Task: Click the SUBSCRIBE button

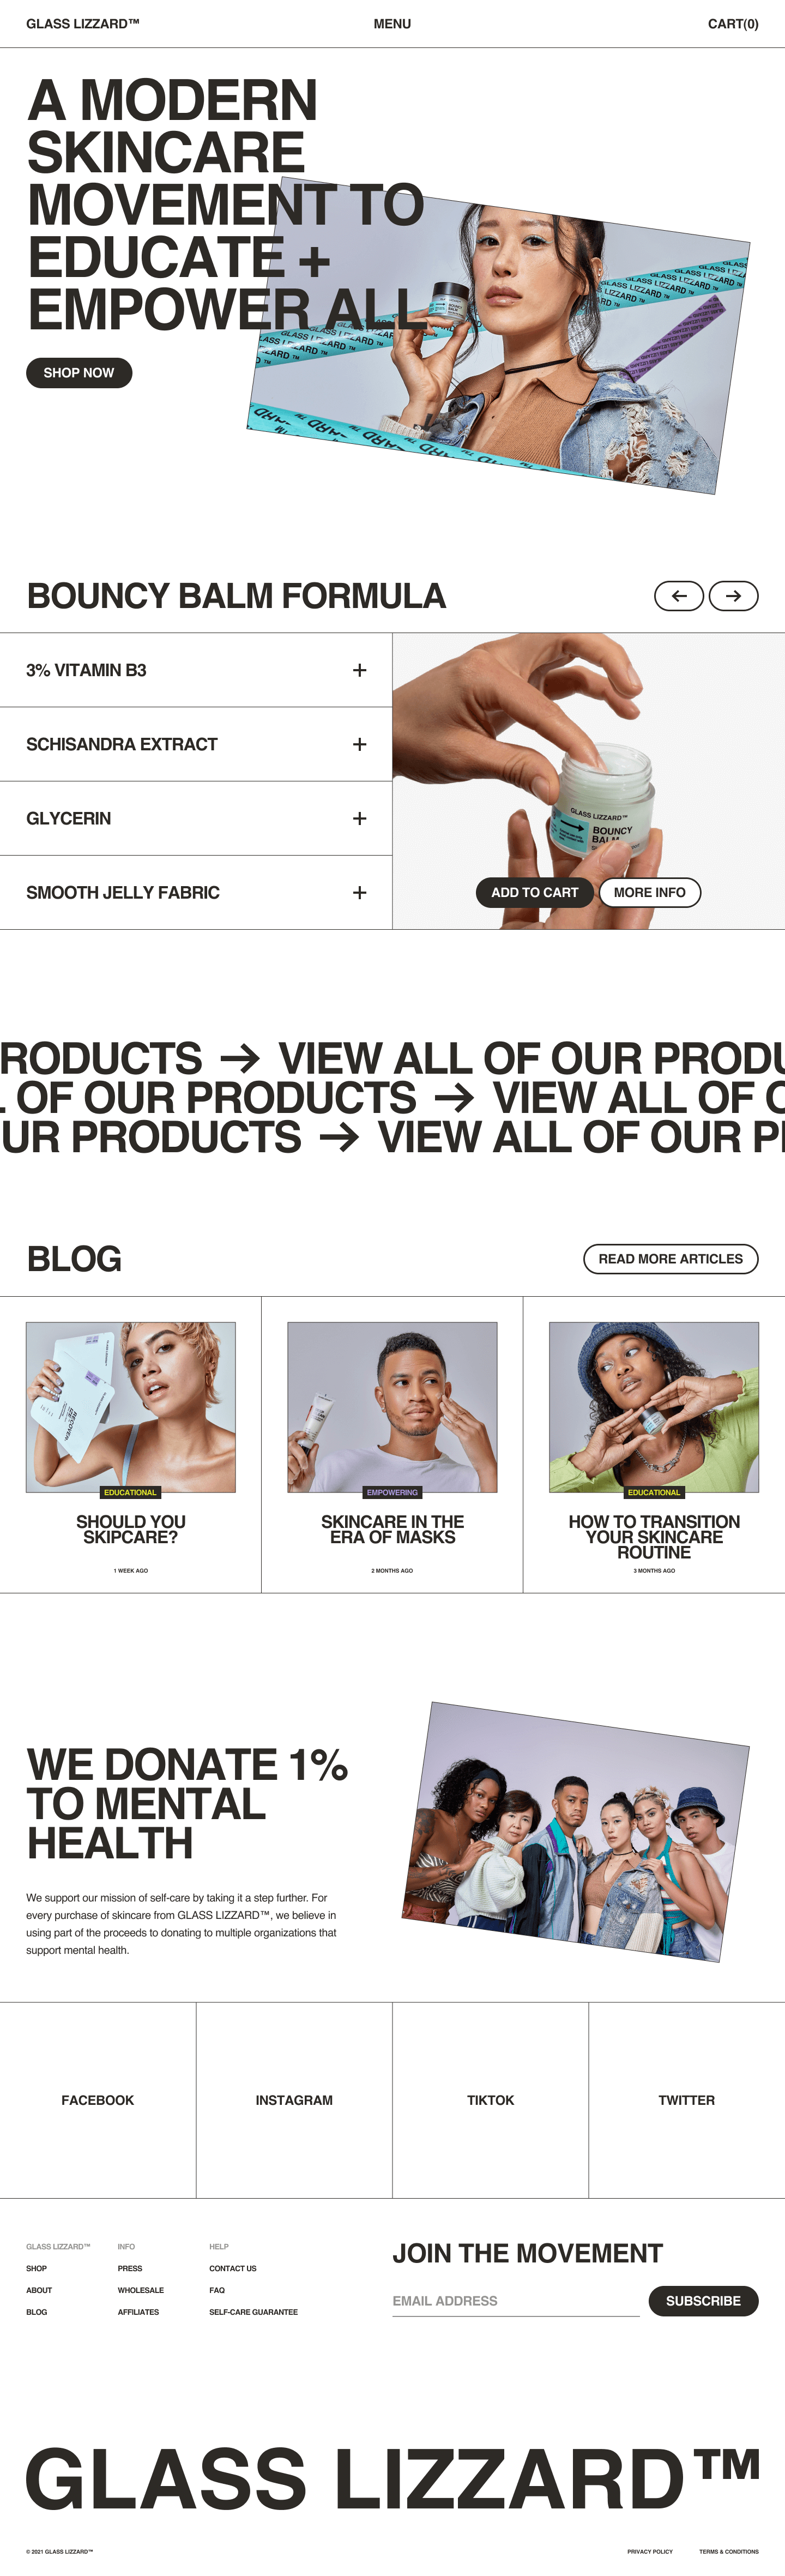Action: coord(703,2301)
